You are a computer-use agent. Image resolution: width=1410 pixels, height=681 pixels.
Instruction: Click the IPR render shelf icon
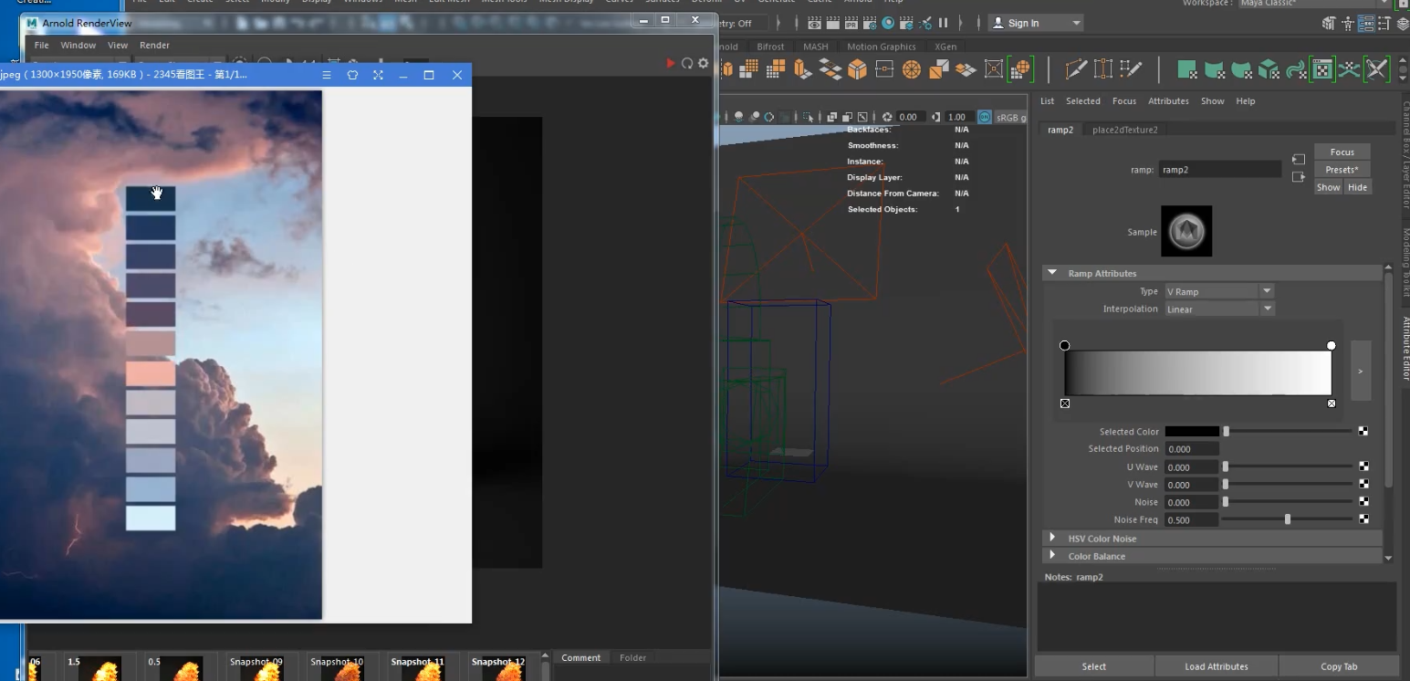click(x=851, y=23)
